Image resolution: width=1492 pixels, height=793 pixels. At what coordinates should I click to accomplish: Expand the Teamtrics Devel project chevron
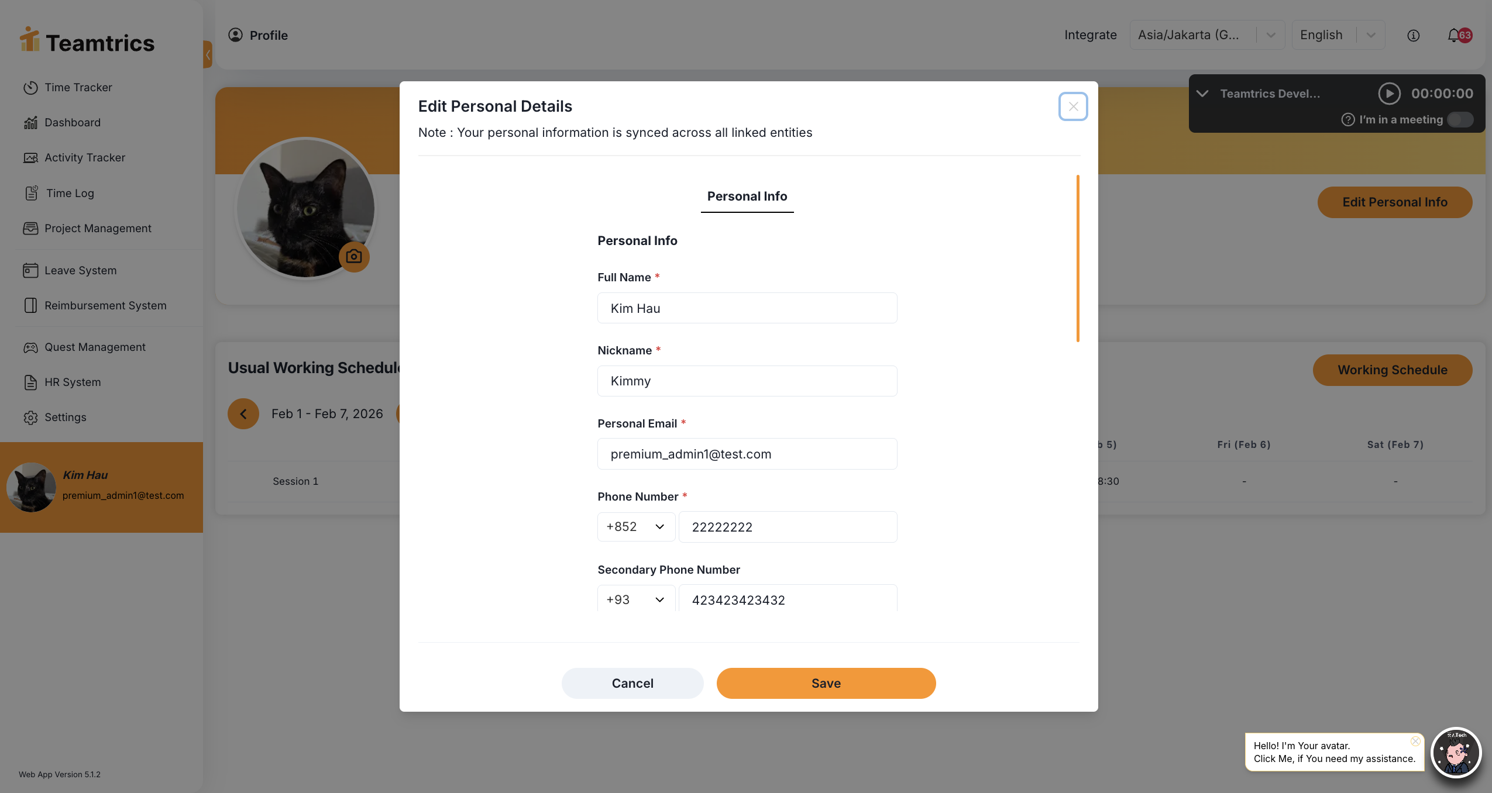1202,94
